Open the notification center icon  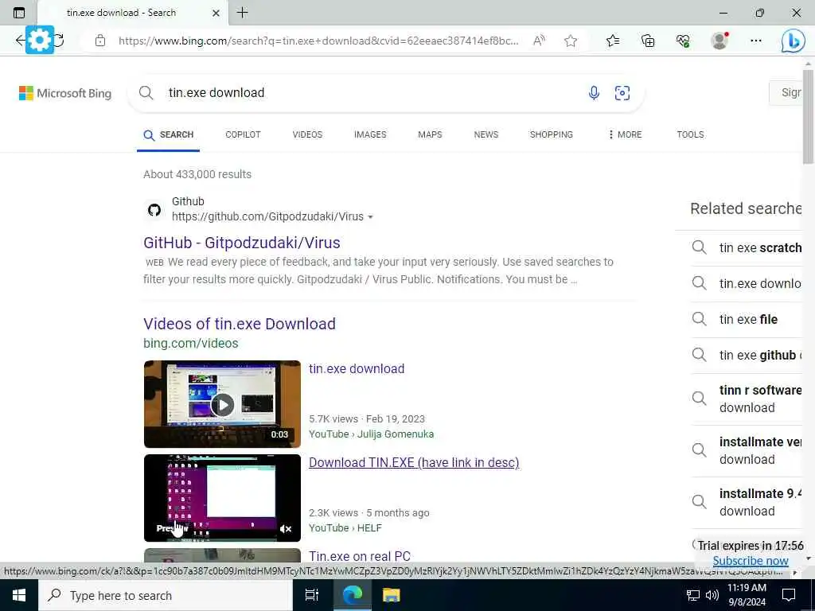[x=789, y=595]
